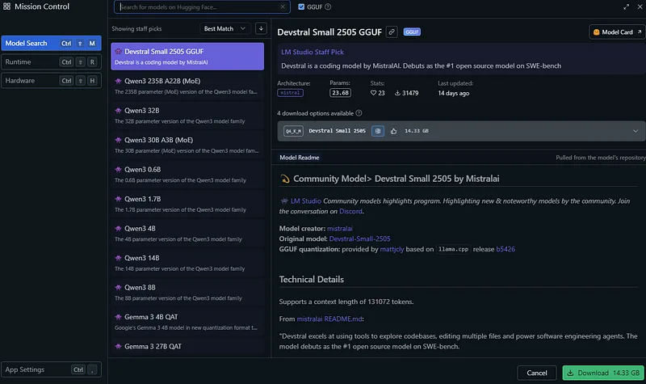This screenshot has height=384, width=646.
Task: Click the vision capability icon on download row
Action: click(378, 131)
